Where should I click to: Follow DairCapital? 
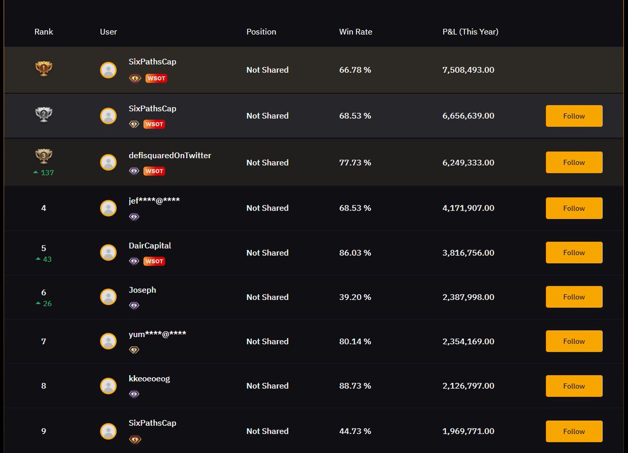pos(574,252)
